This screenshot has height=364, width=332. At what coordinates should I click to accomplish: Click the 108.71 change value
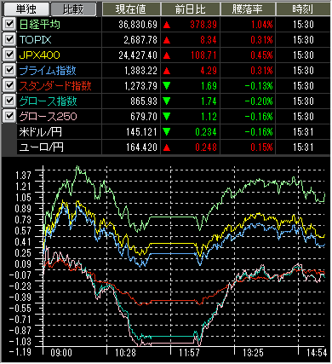coord(203,55)
